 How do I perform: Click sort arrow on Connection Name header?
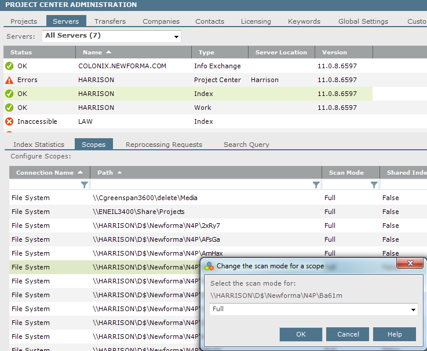pos(81,172)
